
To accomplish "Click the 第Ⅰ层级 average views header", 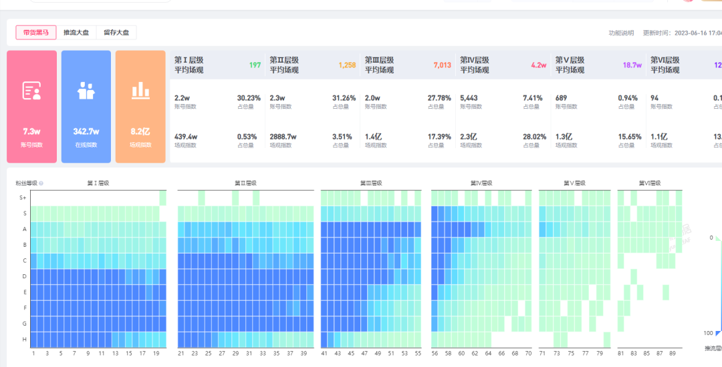I will click(190, 65).
